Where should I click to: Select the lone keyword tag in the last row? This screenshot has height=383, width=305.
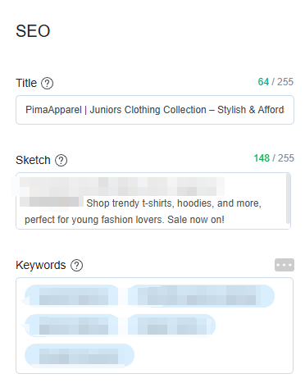coord(80,355)
